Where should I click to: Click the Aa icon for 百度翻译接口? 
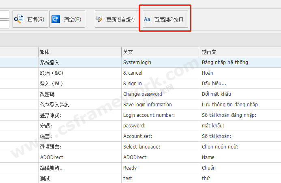(x=147, y=19)
